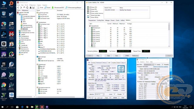
Task: Click Check for Intel Driver Updates link
Action: coord(161,67)
